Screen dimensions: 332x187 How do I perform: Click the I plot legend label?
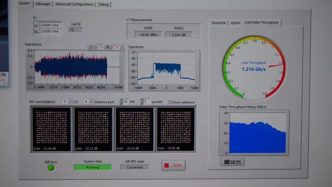coord(91,46)
